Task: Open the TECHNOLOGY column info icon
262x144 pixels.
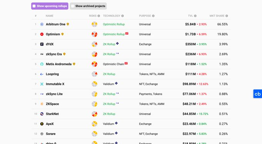Action: coord(123,16)
